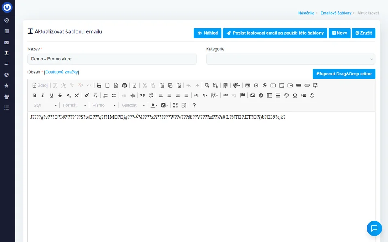Open text color picker in toolbar

click(154, 105)
